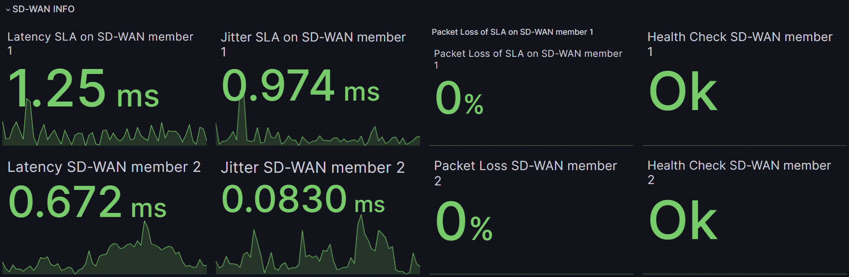Click the 0.0830 ms jitter value
Viewport: 849px width, 277px height.
pos(303,199)
